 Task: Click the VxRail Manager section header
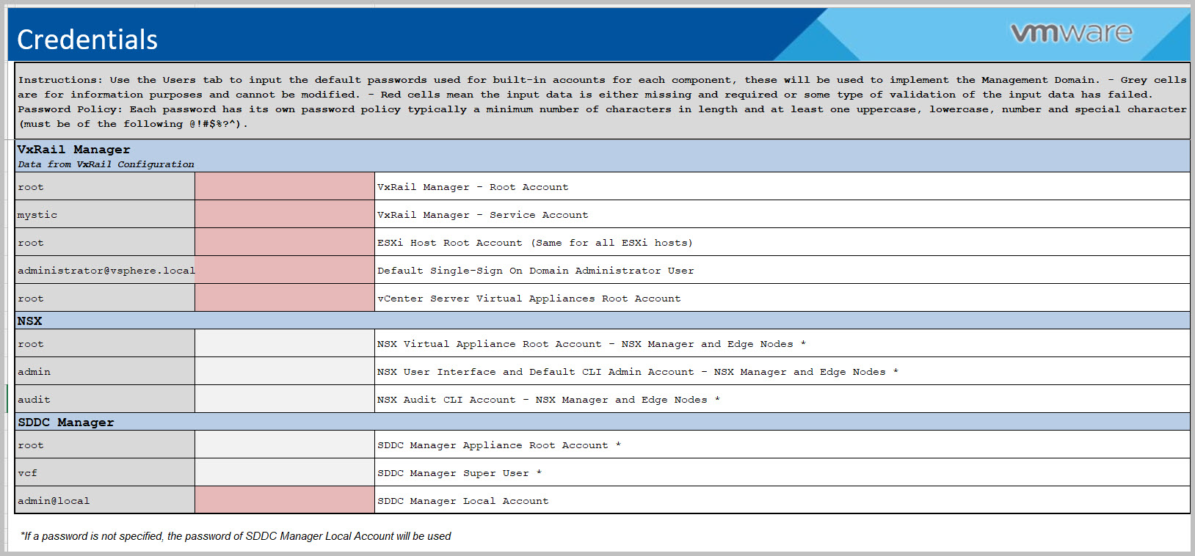pyautogui.click(x=73, y=150)
